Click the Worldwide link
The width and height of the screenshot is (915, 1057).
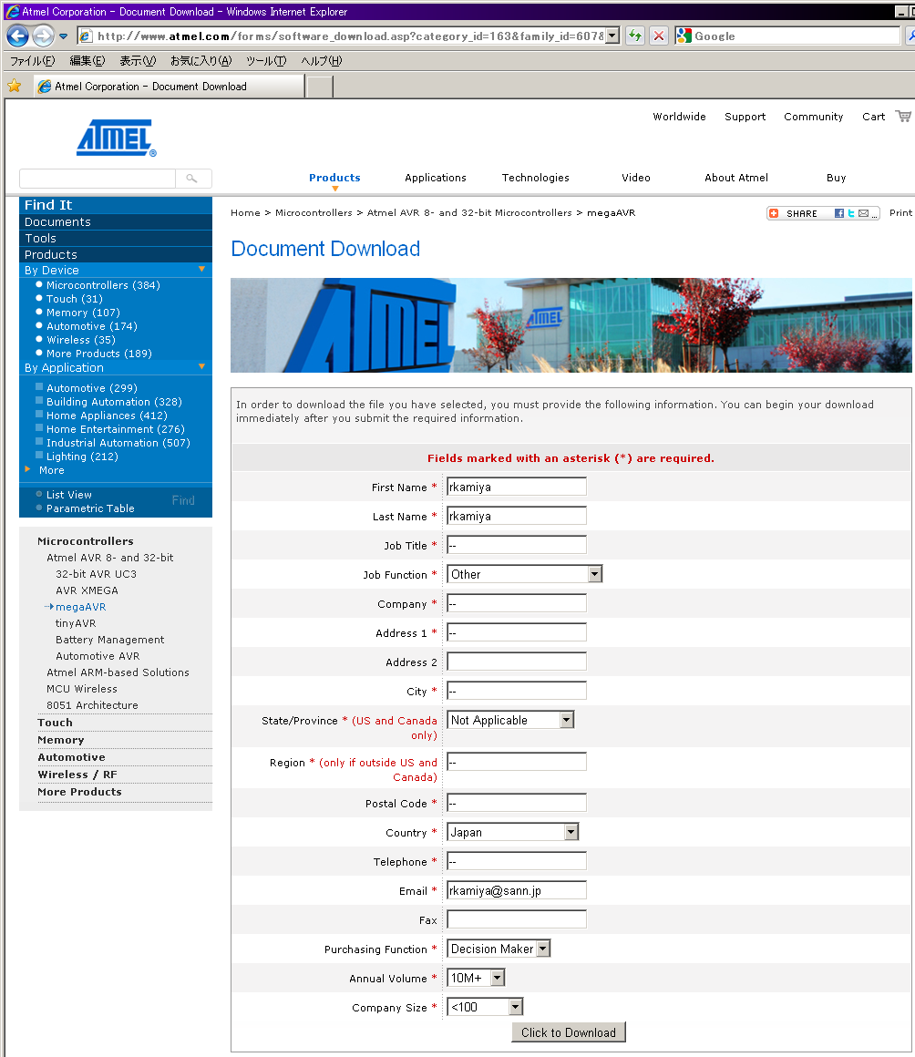679,117
